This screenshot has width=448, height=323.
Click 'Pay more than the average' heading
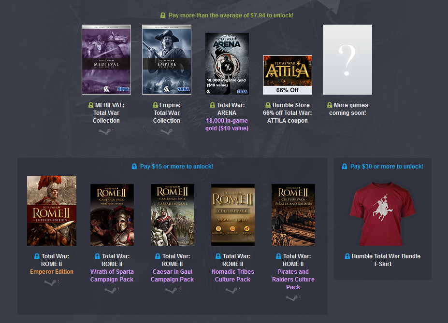(231, 15)
